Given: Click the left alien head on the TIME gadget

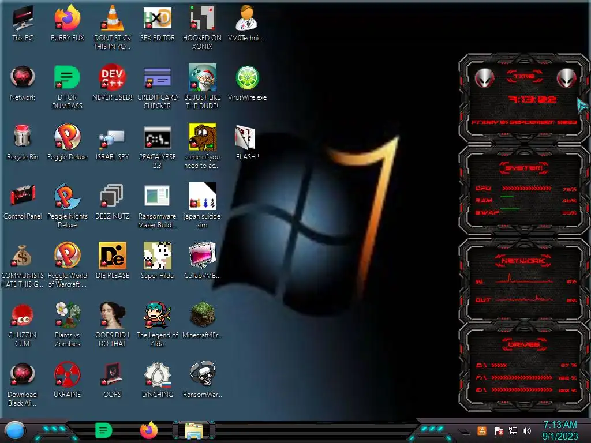Looking at the screenshot, I should [484, 78].
